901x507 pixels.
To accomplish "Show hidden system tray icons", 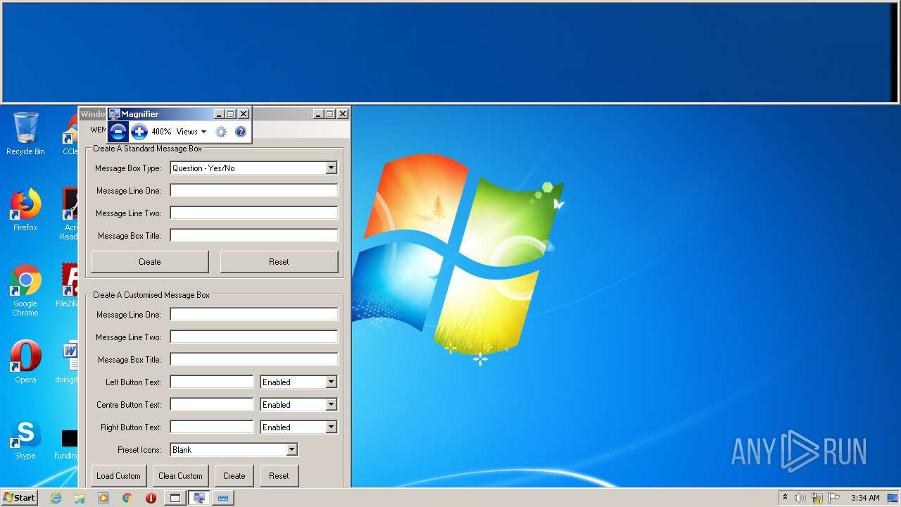I will [785, 497].
